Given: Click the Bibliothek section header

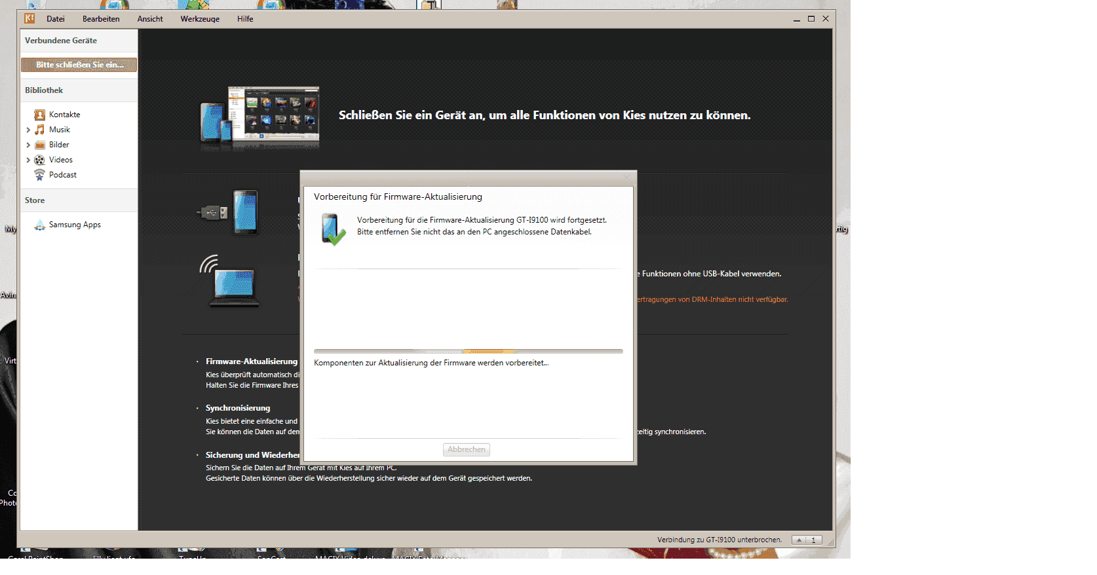Looking at the screenshot, I should 79,90.
